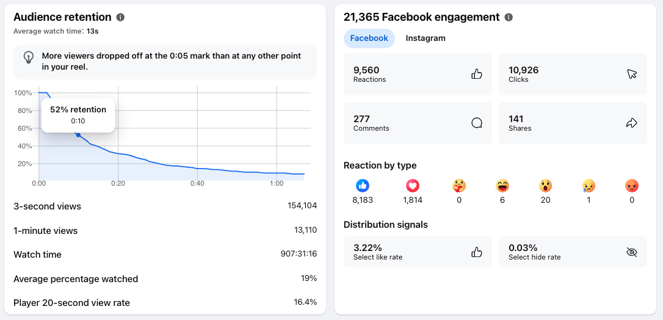The image size is (663, 320).
Task: Click the 0:00 label on retention chart axis
Action: (x=39, y=183)
